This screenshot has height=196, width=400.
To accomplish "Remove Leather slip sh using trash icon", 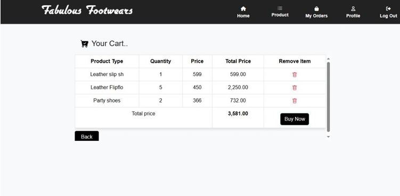I will (295, 74).
